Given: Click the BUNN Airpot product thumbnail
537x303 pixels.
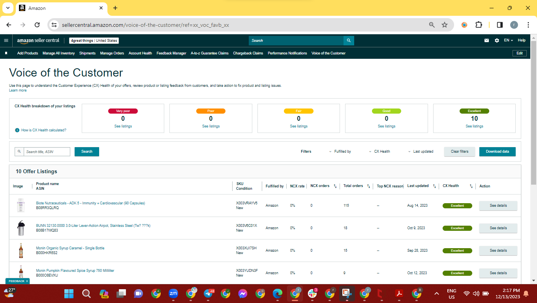Looking at the screenshot, I should coord(21,228).
